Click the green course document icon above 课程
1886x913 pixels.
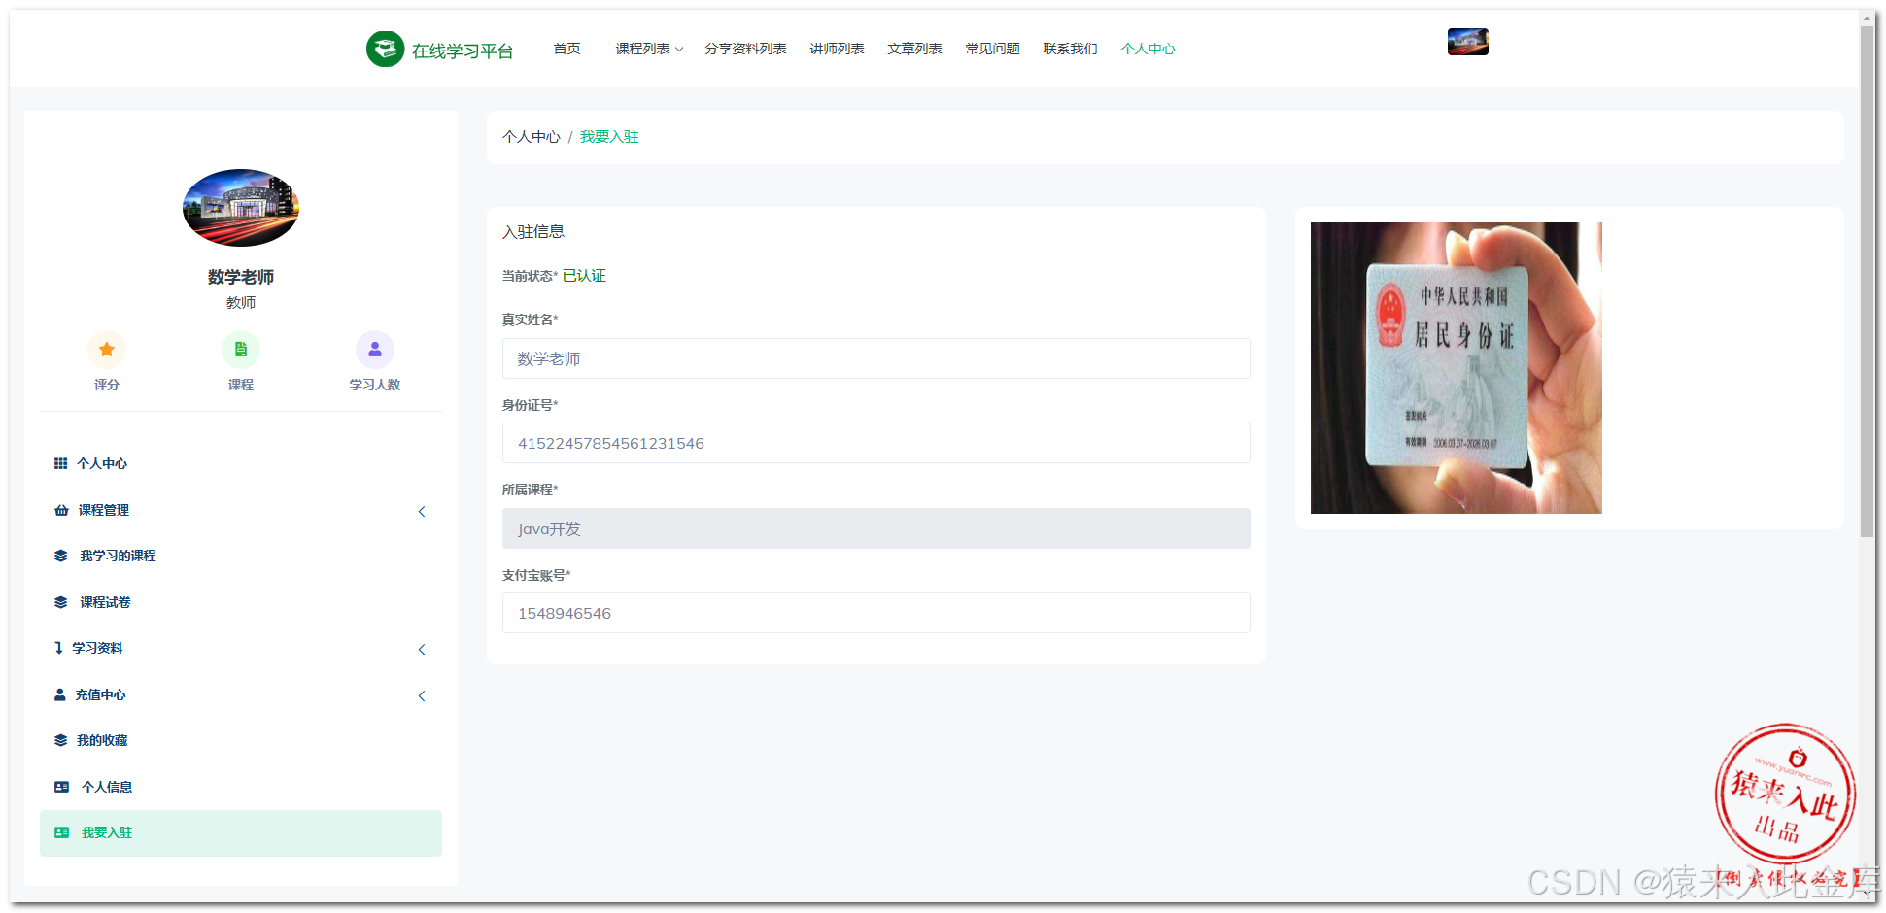(x=240, y=349)
